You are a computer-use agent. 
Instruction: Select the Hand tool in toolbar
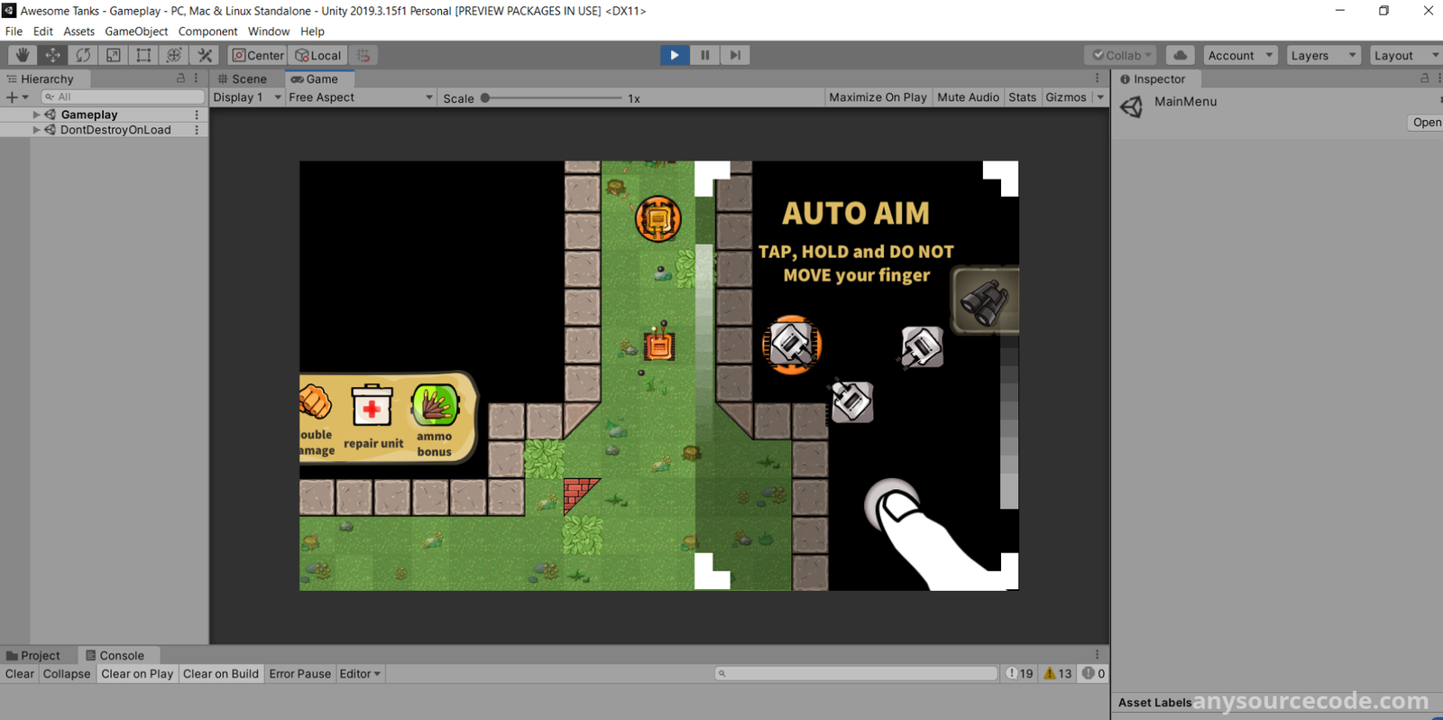click(23, 55)
